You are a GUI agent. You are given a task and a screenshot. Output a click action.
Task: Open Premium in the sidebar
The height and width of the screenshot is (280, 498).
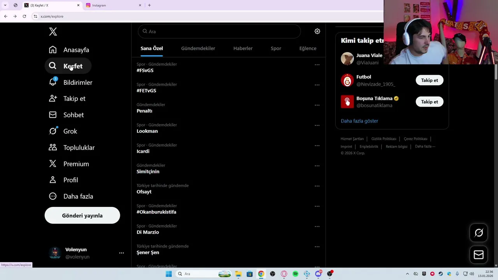(x=69, y=164)
